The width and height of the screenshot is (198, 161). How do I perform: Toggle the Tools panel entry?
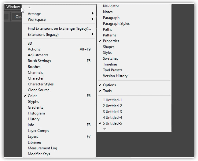point(134,91)
